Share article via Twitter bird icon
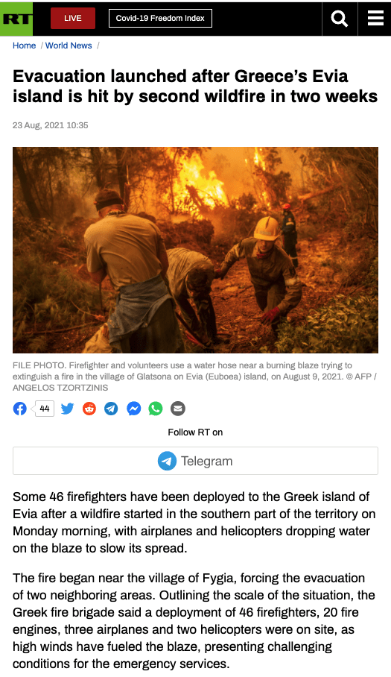 67,409
